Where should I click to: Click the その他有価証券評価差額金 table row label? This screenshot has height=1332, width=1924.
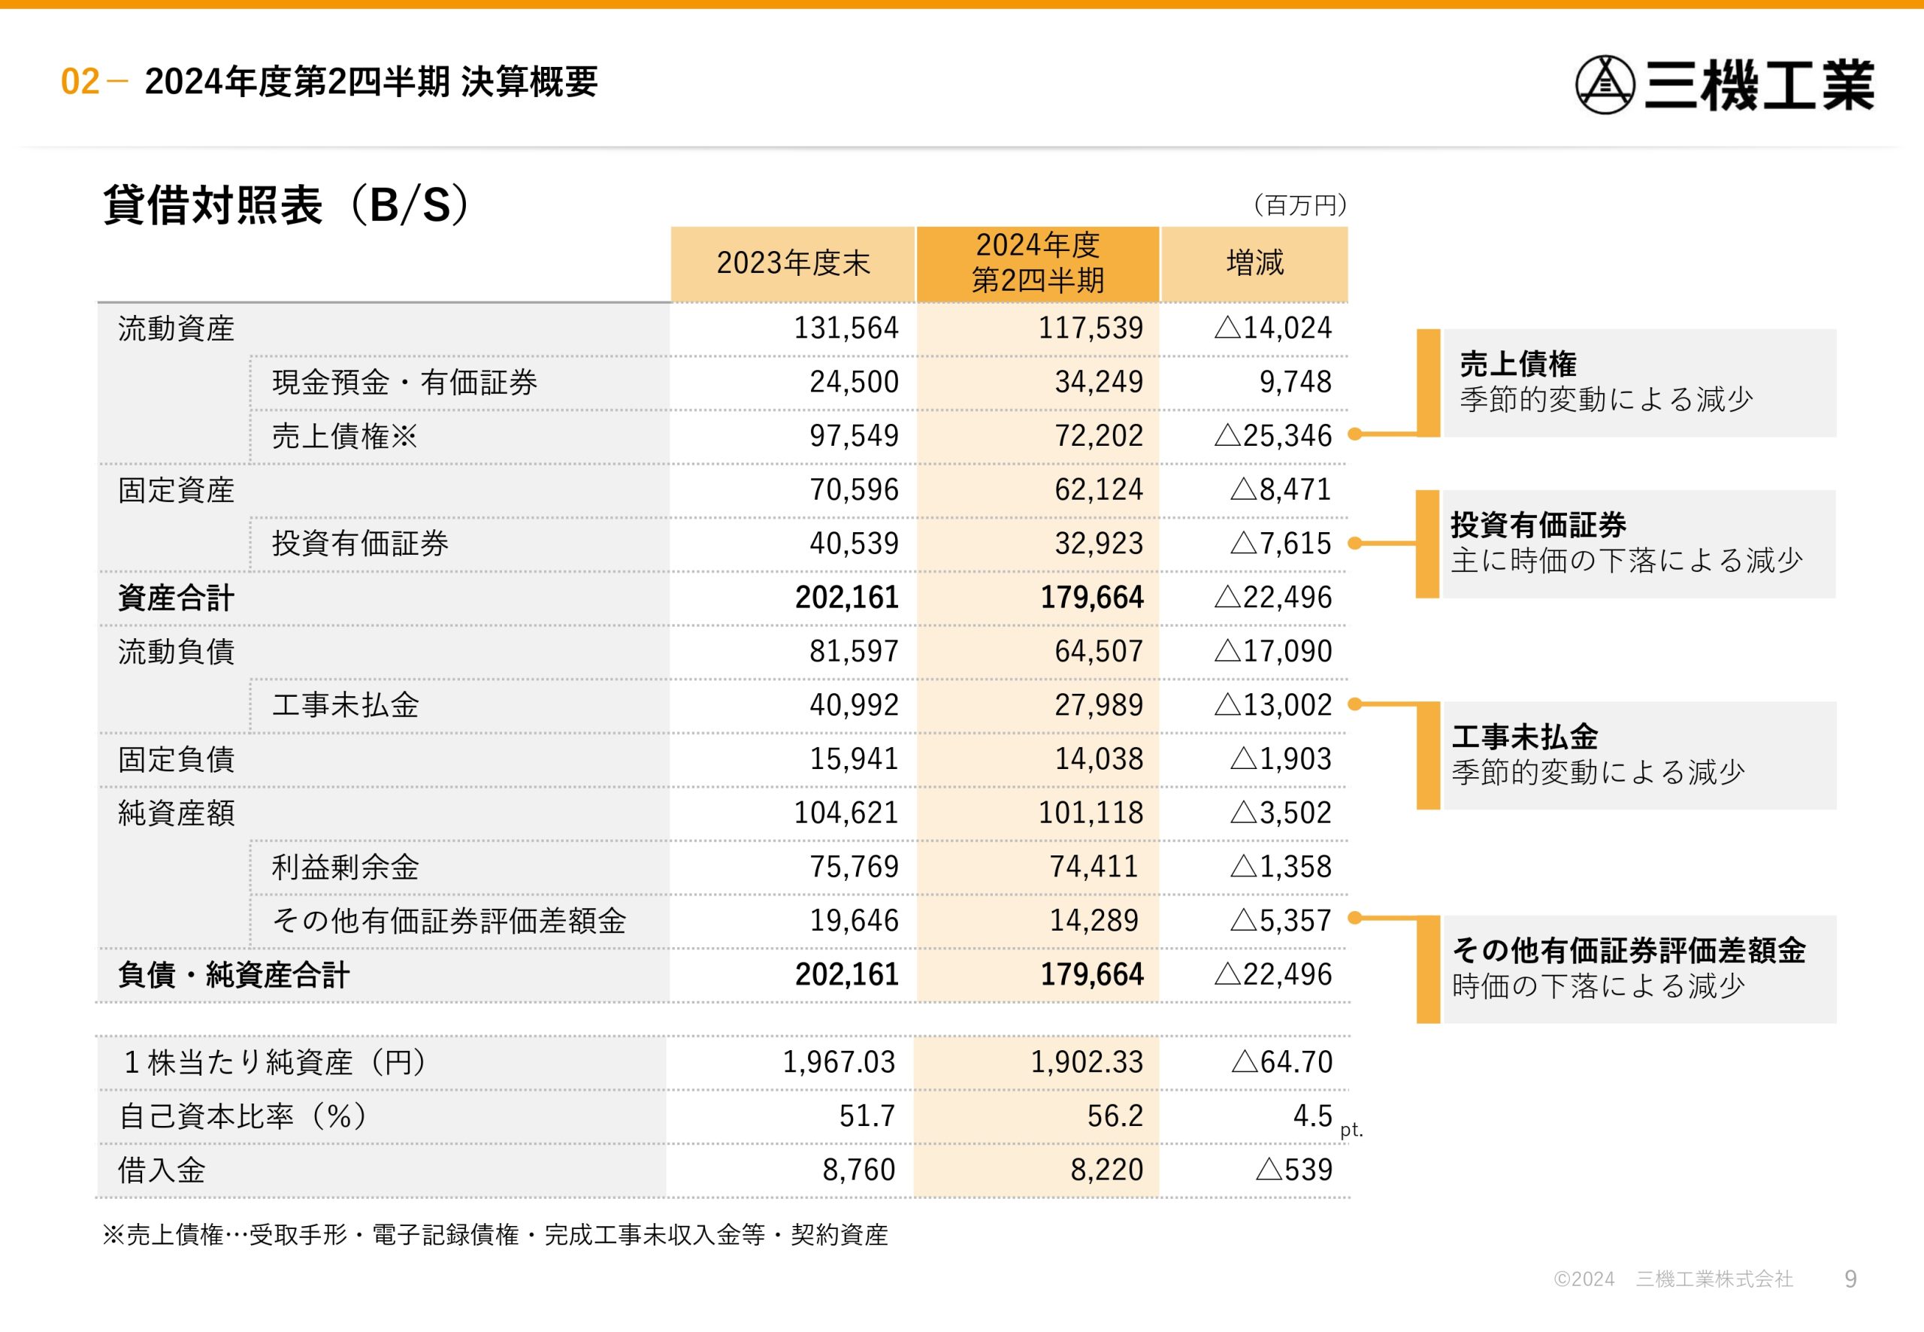[x=449, y=921]
